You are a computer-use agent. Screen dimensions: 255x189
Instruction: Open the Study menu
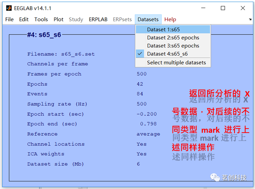click(x=76, y=19)
